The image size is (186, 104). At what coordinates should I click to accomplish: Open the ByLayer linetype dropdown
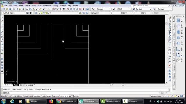123,13
